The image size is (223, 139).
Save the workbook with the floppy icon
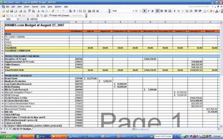tap(11, 11)
